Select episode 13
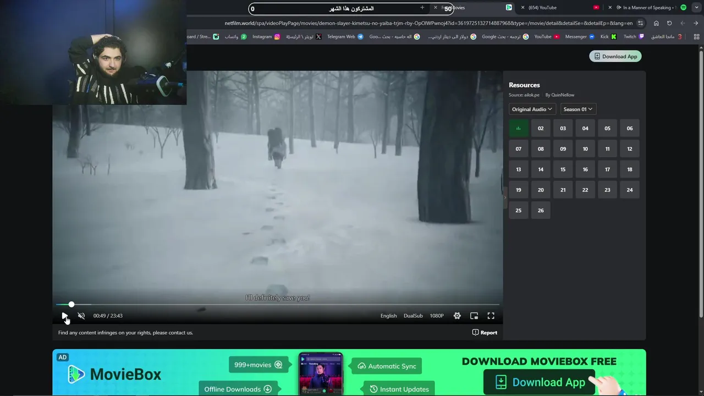The height and width of the screenshot is (396, 704). pos(518,169)
